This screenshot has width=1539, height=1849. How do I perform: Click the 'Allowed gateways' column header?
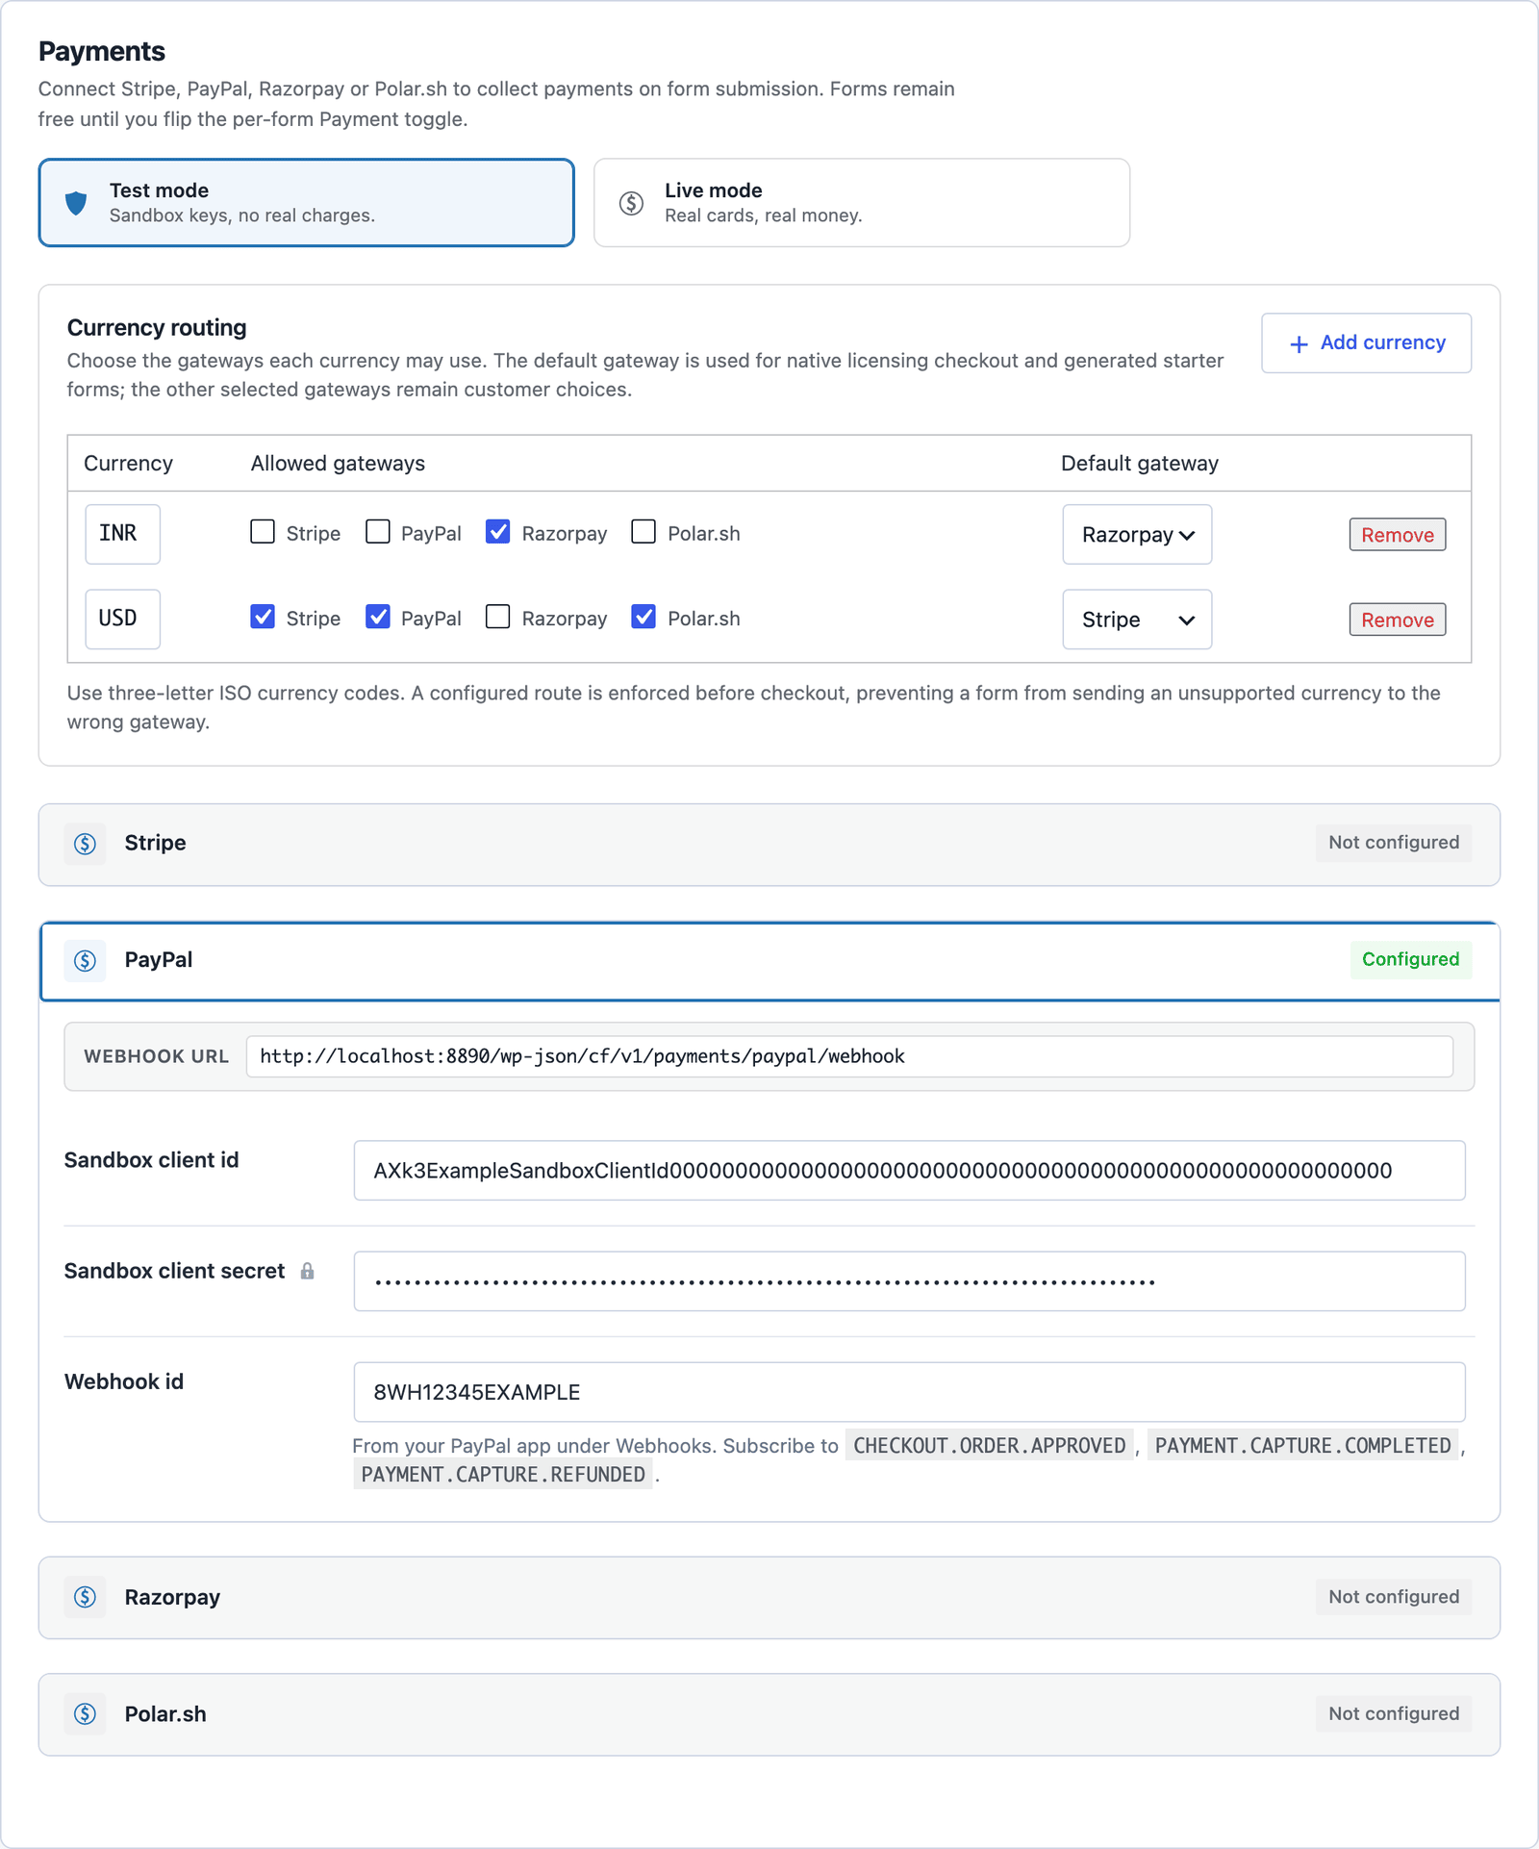[x=338, y=464]
